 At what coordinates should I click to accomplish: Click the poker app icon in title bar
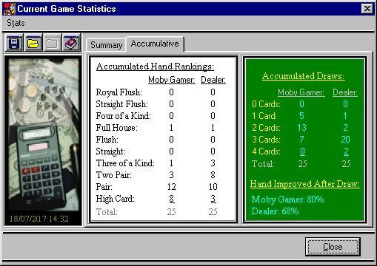coord(10,9)
